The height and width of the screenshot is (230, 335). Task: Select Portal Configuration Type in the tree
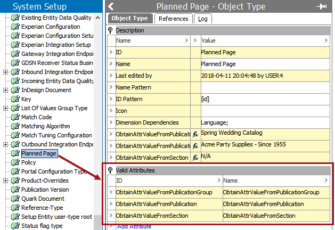(x=54, y=171)
